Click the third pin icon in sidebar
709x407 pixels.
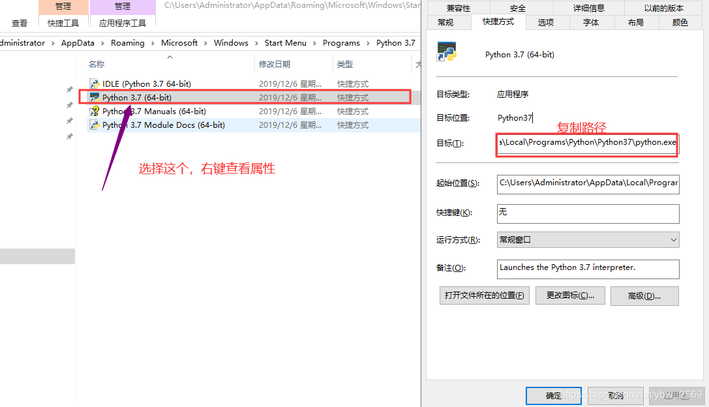69,121
